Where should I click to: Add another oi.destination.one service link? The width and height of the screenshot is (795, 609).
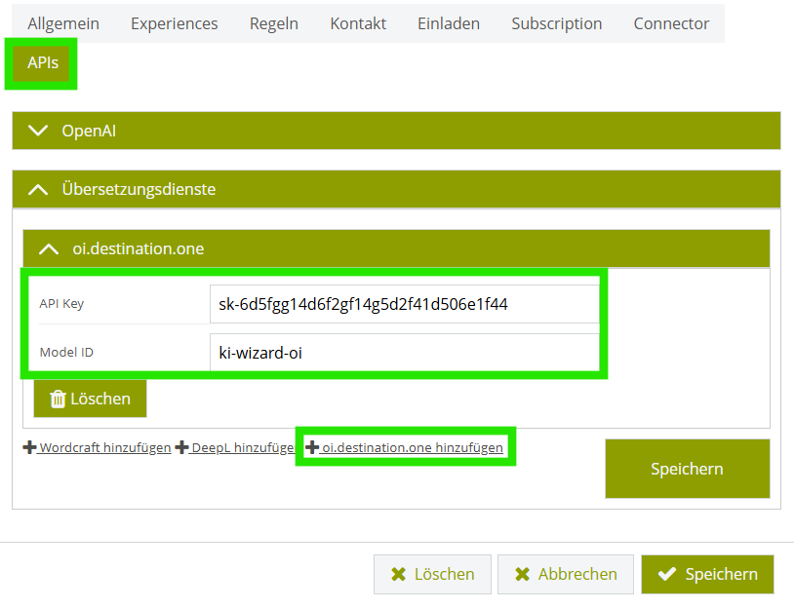412,448
